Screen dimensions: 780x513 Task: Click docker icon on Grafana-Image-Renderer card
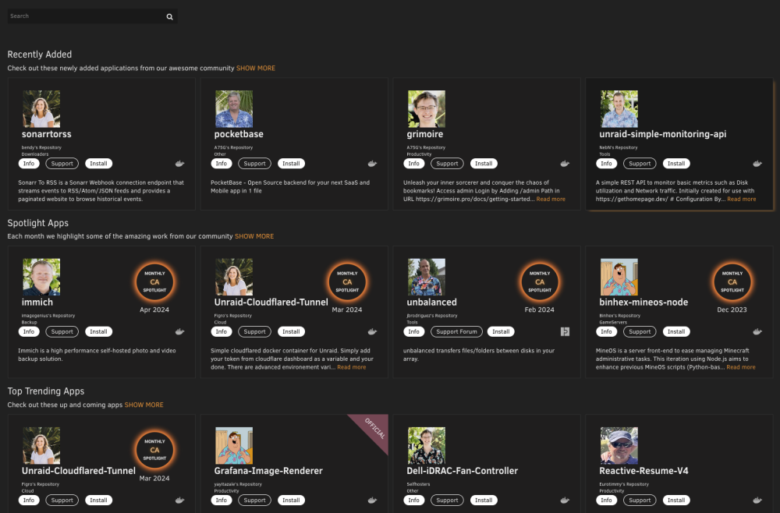click(x=372, y=500)
